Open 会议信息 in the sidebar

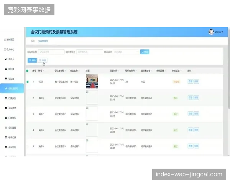pos(11,108)
